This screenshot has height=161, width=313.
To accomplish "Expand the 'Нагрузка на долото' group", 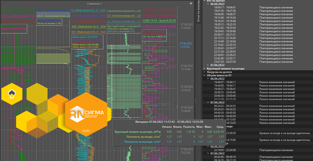I will [222, 72].
